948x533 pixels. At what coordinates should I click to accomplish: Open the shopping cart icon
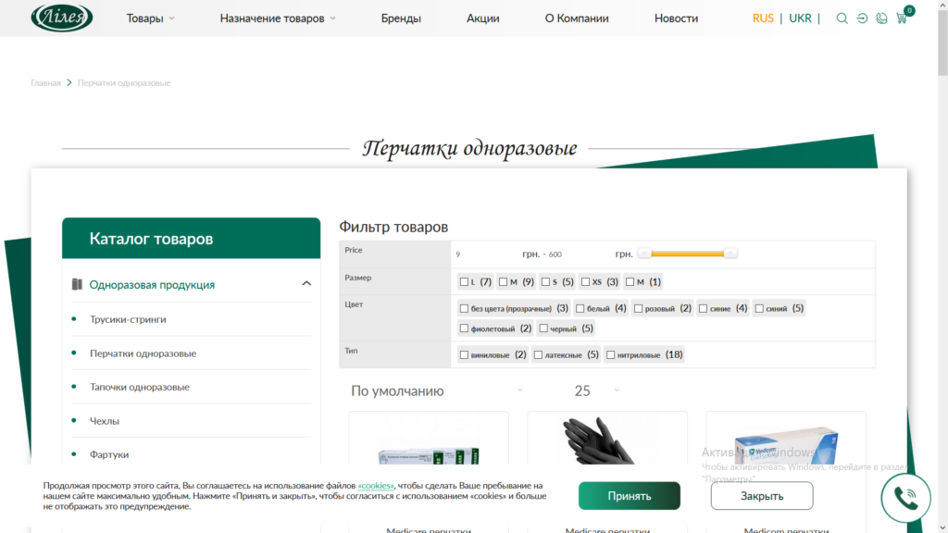pyautogui.click(x=902, y=19)
